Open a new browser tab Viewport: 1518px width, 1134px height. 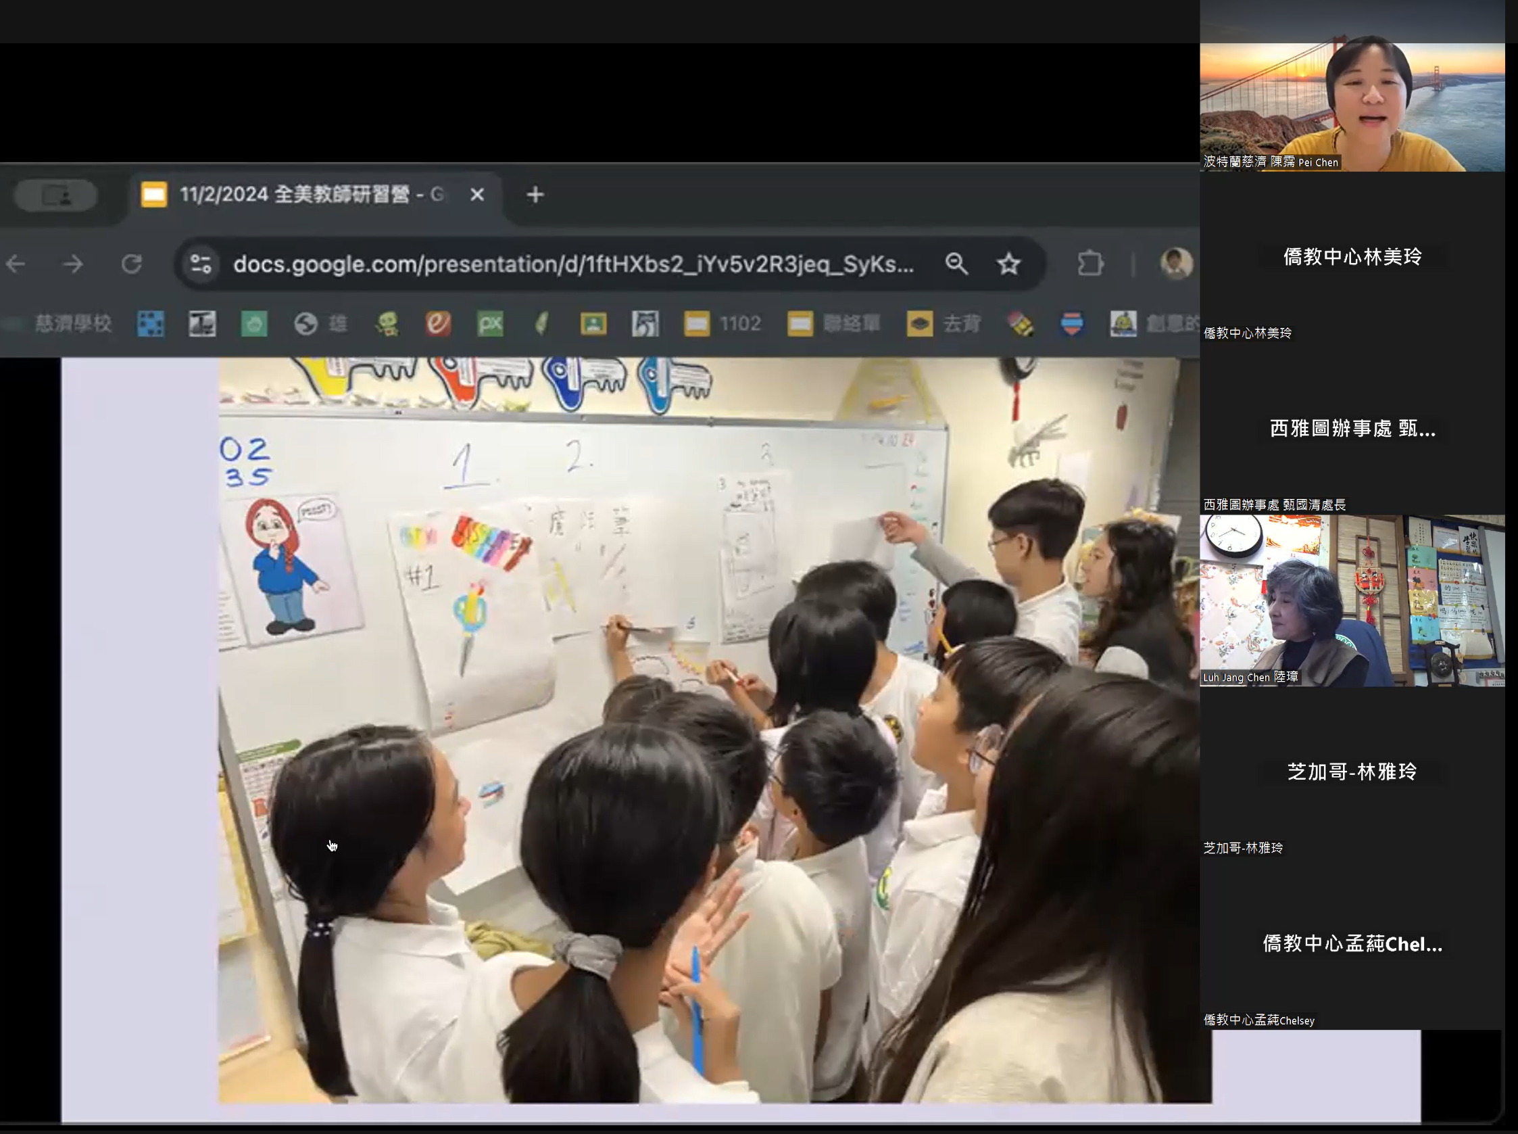[535, 195]
